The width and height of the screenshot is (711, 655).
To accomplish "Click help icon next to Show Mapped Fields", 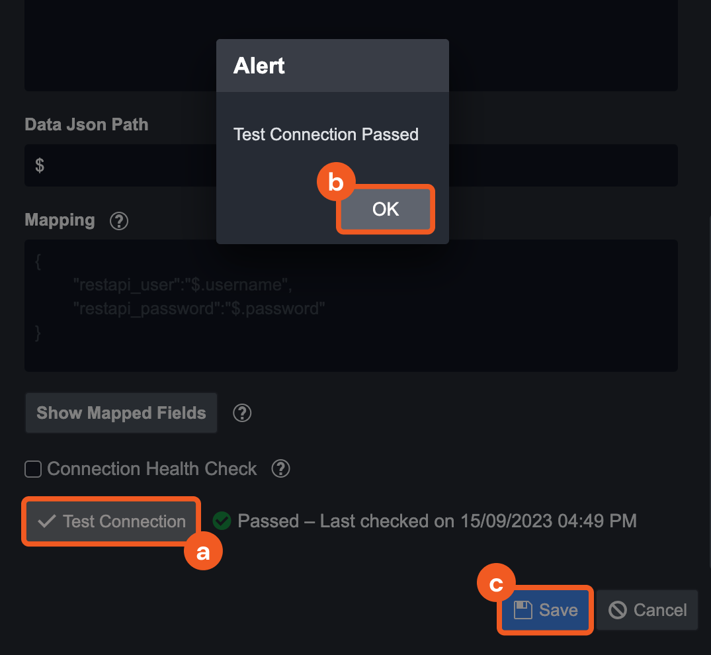I will (242, 414).
